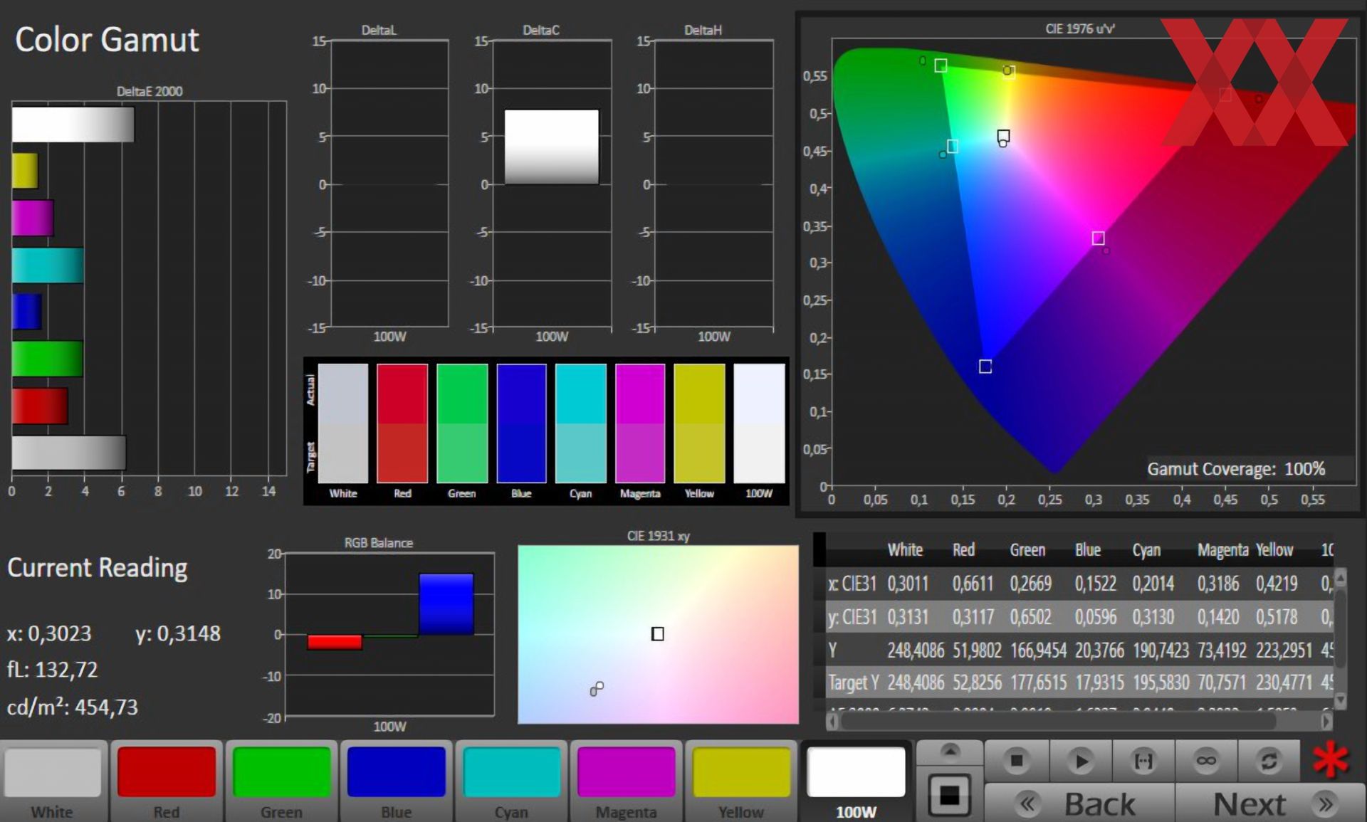Viewport: 1367px width, 822px height.
Task: Click the yellow bar in the DeltaE 2000 chart
Action: pos(25,171)
